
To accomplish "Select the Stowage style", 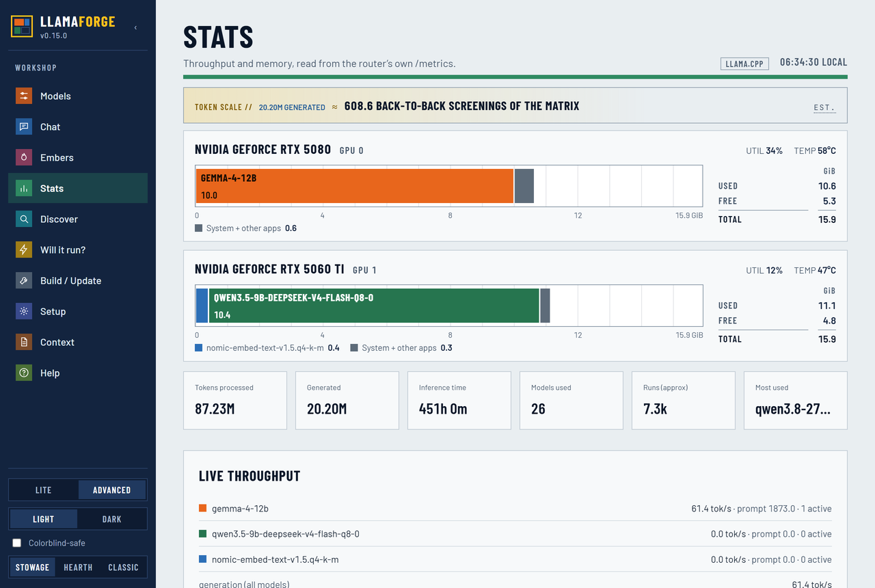I will coord(33,567).
